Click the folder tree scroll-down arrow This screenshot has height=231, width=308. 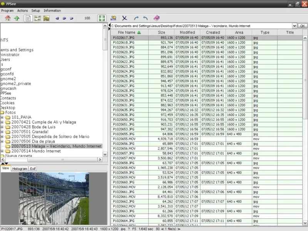coord(105,154)
